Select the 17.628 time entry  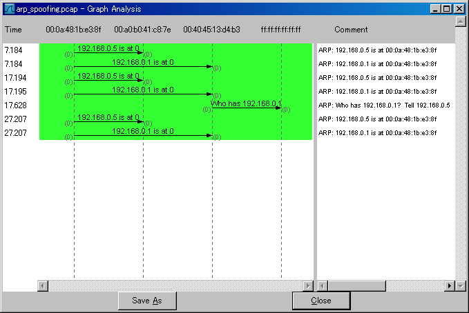[15, 105]
